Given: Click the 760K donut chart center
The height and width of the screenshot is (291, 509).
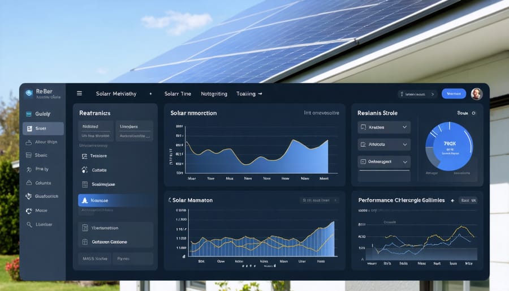Looking at the screenshot, I should click(450, 147).
